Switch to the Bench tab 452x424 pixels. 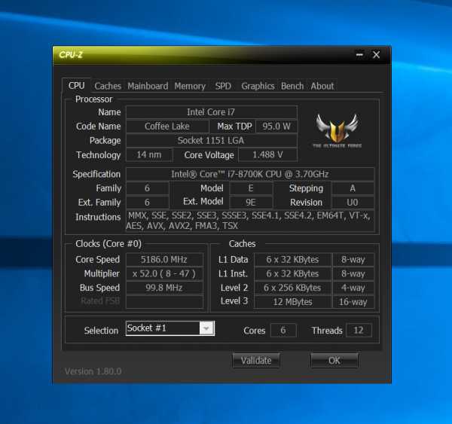click(x=292, y=86)
